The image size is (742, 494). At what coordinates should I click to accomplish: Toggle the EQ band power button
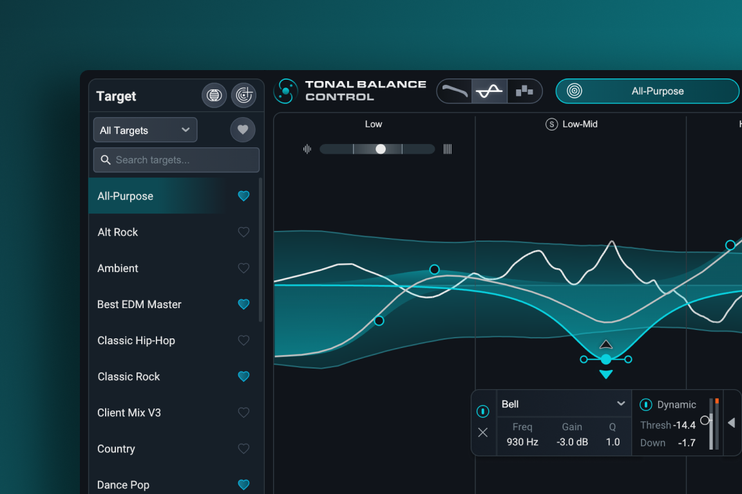(x=483, y=411)
